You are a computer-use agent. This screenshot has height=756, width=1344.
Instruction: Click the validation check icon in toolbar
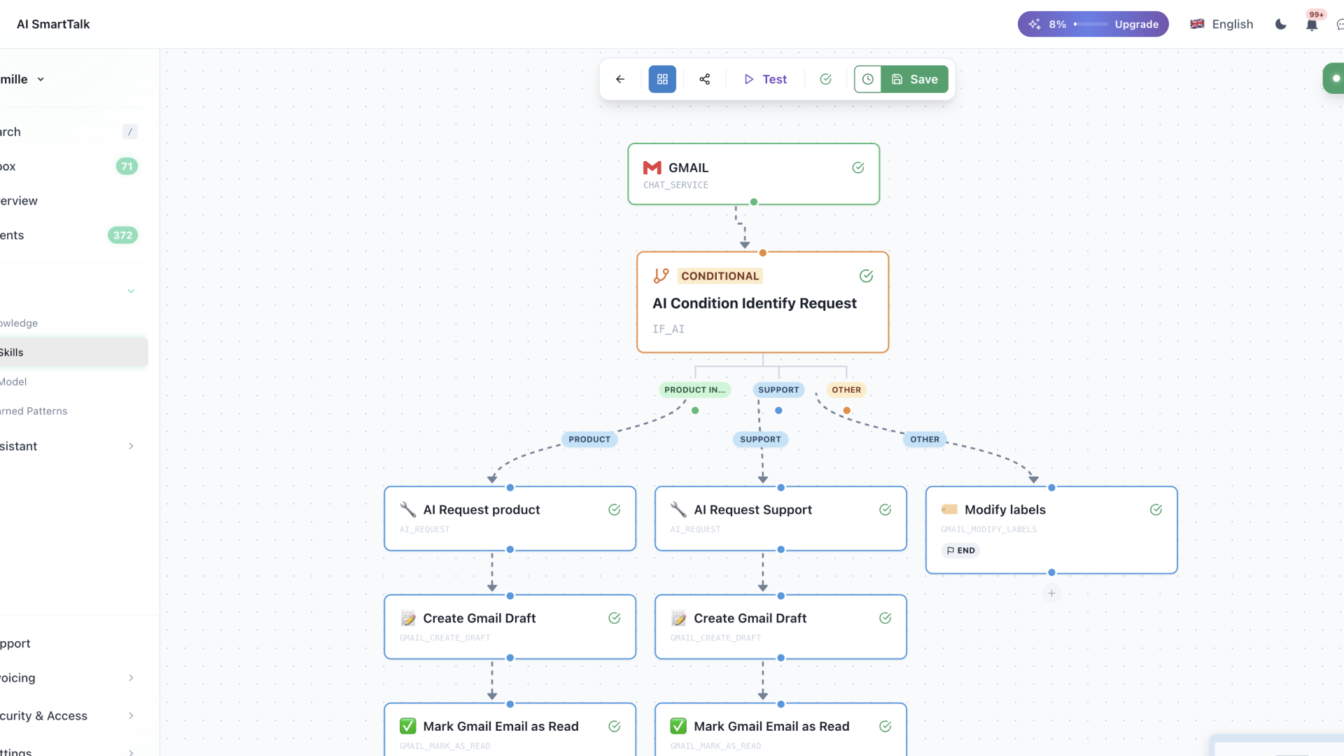click(826, 79)
